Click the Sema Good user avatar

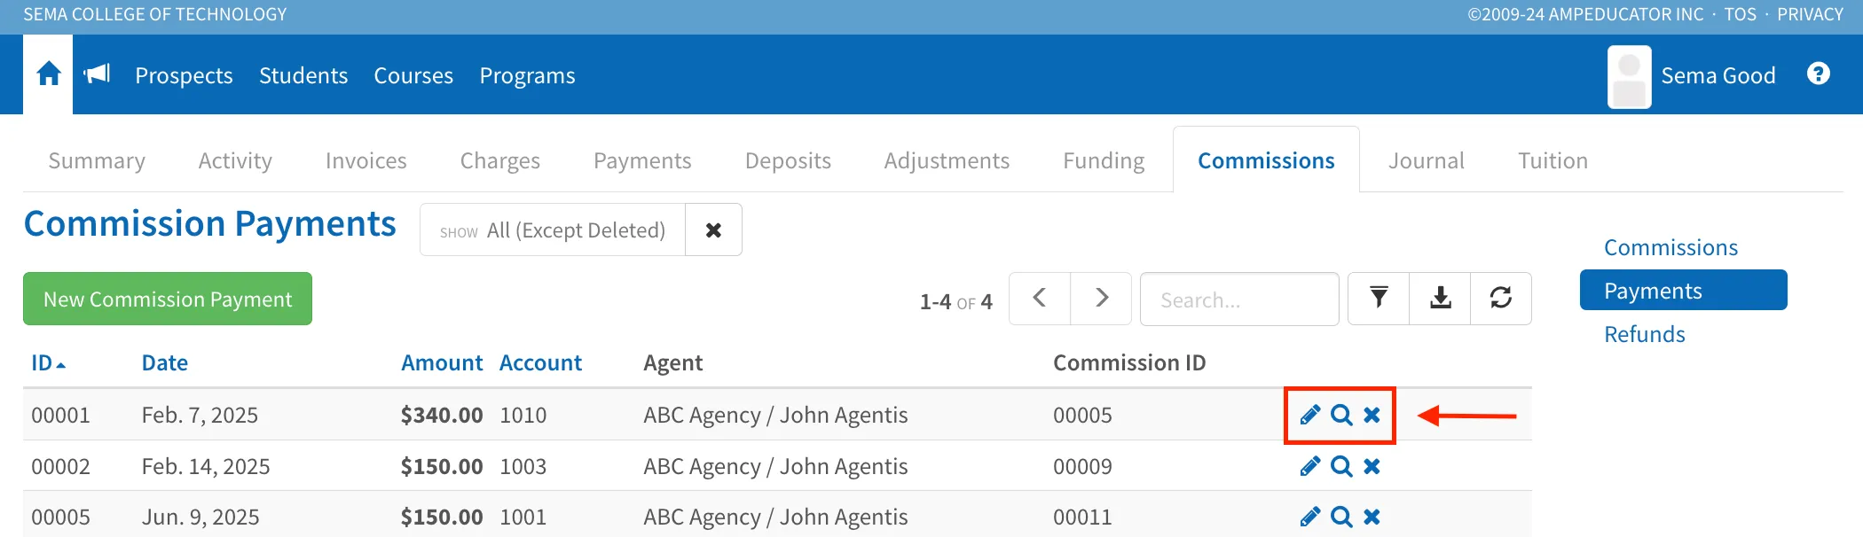[x=1630, y=77]
